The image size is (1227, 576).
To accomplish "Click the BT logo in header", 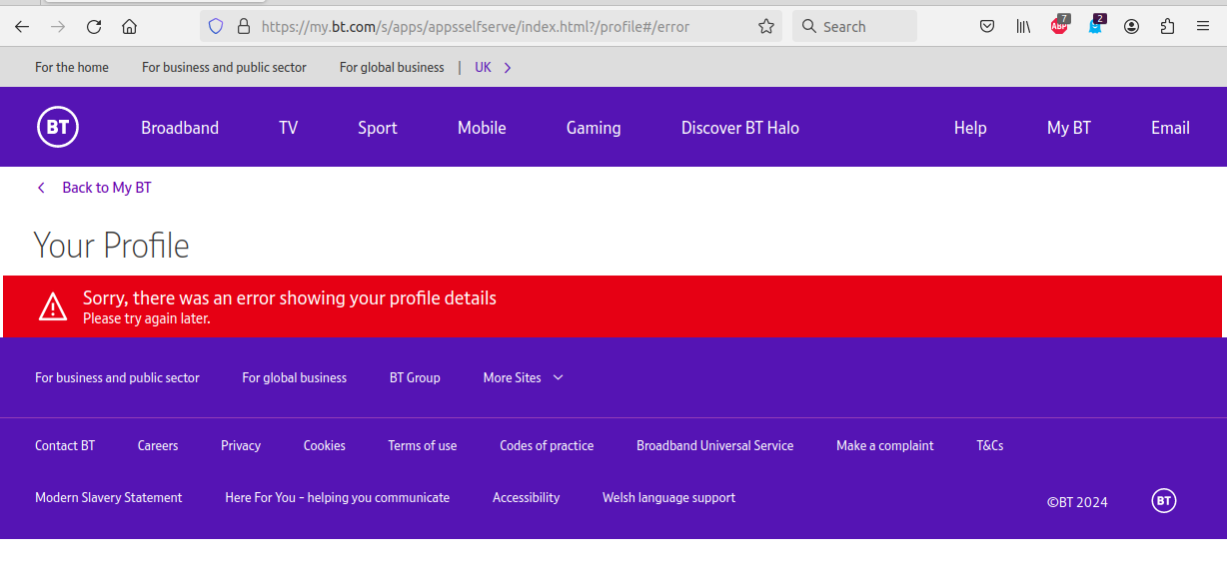I will coord(58,127).
